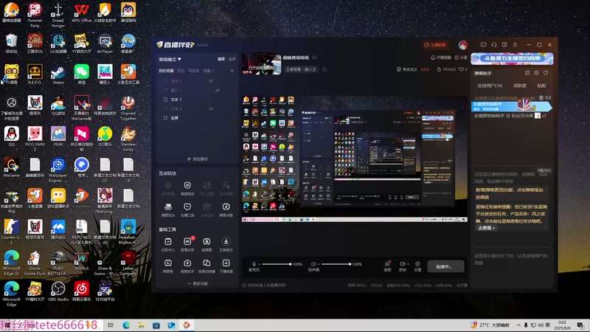Open the 弹幕点歌 icon

(x=226, y=207)
